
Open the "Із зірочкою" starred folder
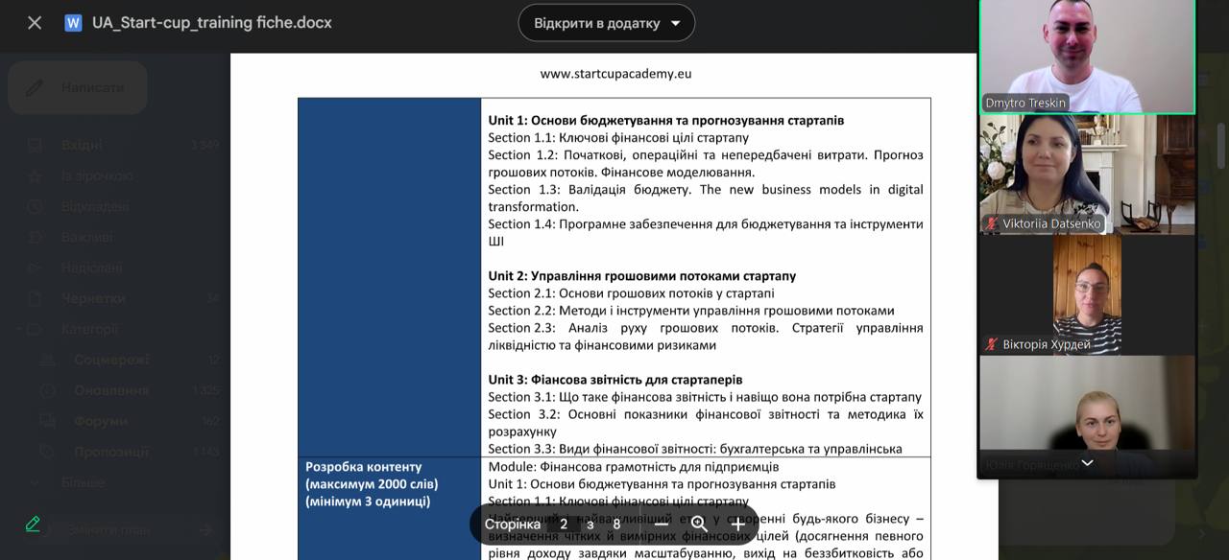coord(97,175)
